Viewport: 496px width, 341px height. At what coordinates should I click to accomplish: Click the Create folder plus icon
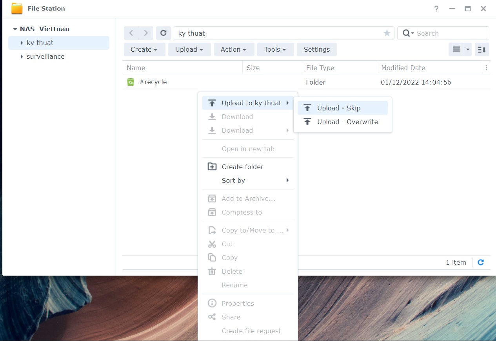click(212, 167)
